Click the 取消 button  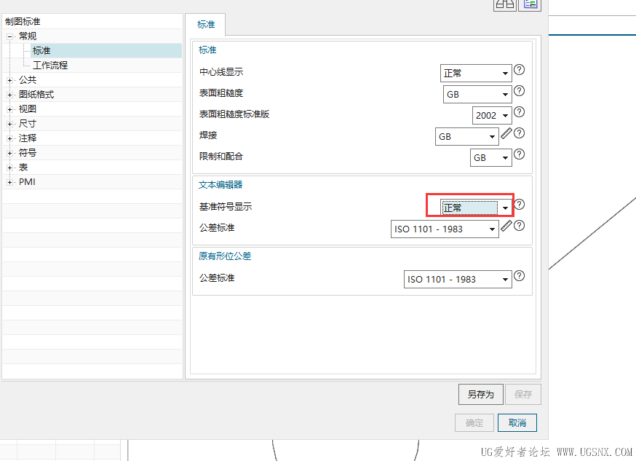pyautogui.click(x=517, y=423)
